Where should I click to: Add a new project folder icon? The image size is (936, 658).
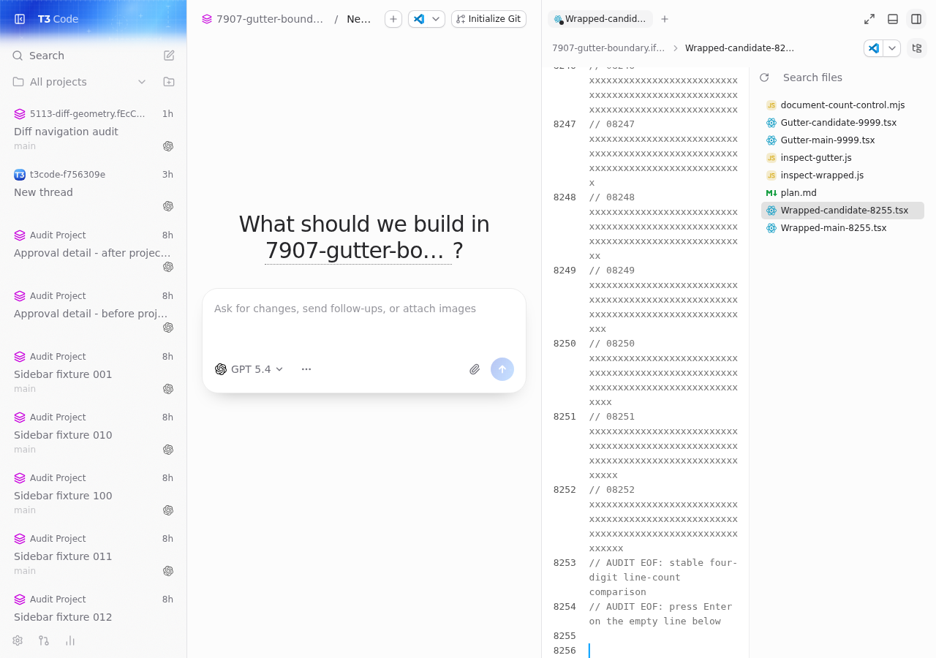(169, 82)
